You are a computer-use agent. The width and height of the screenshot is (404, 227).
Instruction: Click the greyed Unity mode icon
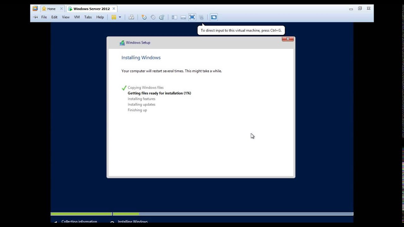(201, 17)
